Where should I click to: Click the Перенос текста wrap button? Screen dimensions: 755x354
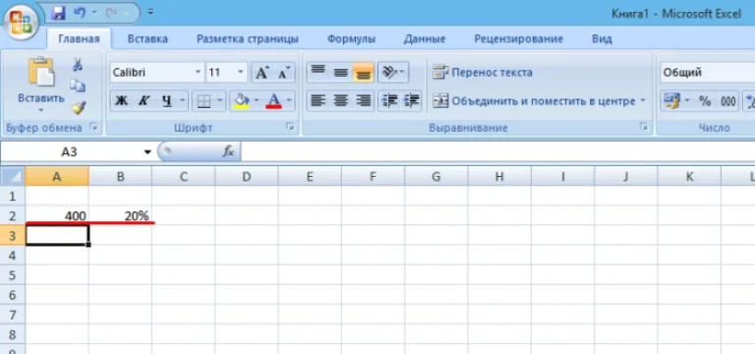tap(483, 73)
